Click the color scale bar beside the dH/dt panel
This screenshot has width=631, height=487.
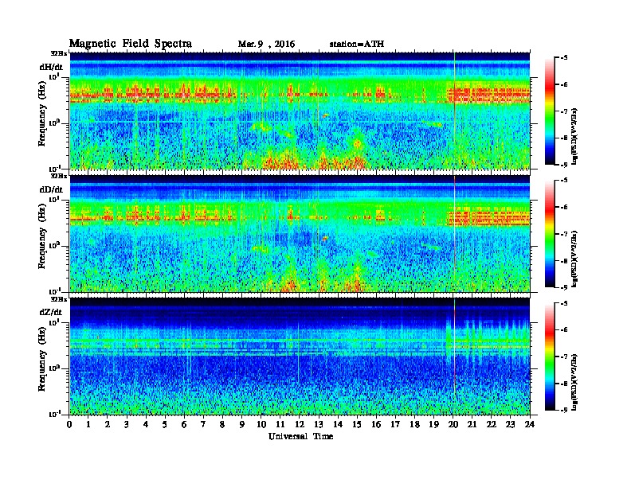click(549, 111)
